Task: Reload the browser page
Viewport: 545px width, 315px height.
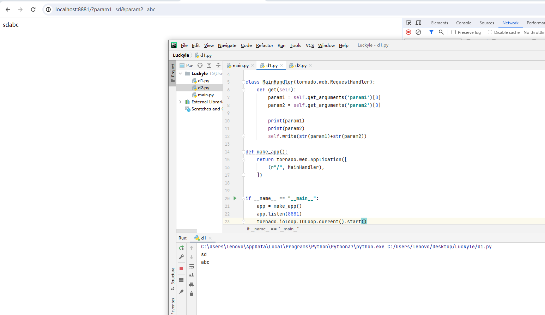Action: pos(33,10)
